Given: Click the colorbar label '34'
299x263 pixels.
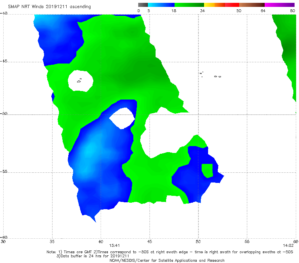Looking at the screenshot, I should point(202,11).
